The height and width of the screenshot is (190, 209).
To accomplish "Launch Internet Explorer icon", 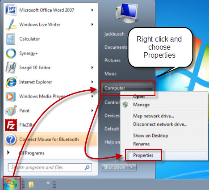I will tap(11, 82).
